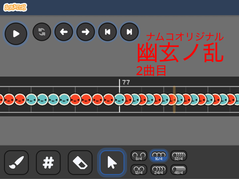Select the arrow pointer tool
239x179 pixels.
tap(112, 163)
